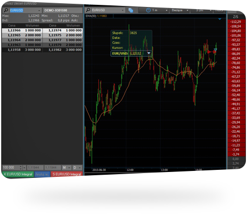Image resolution: width=247 pixels, height=215 pixels.
Task: Click the search magnifier in order book panel
Action: pos(6,10)
